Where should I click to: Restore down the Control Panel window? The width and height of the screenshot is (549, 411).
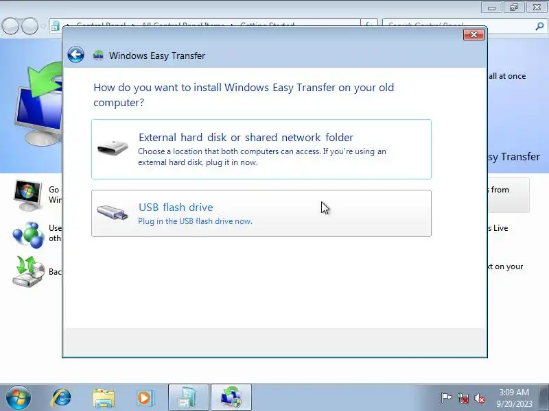[x=513, y=8]
